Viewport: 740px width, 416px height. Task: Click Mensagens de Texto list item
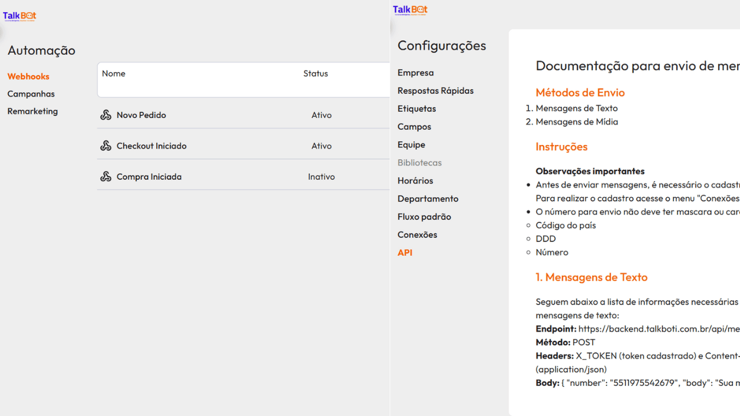[x=576, y=108]
